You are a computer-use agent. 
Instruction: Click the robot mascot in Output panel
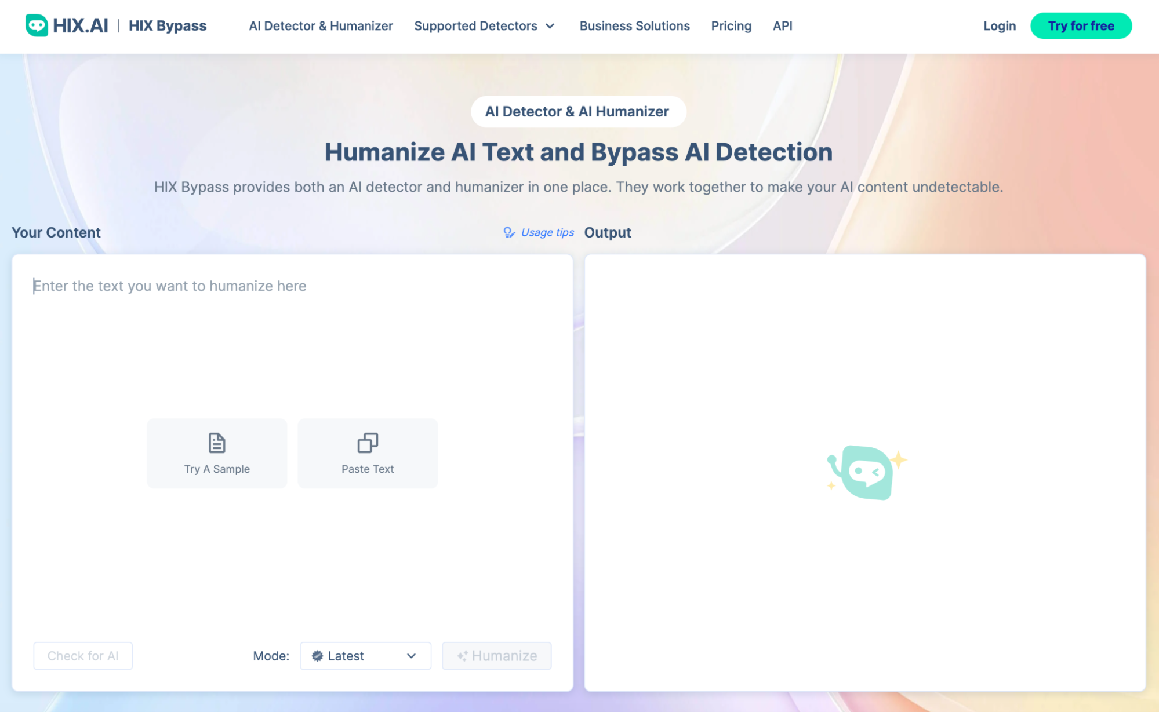point(866,472)
